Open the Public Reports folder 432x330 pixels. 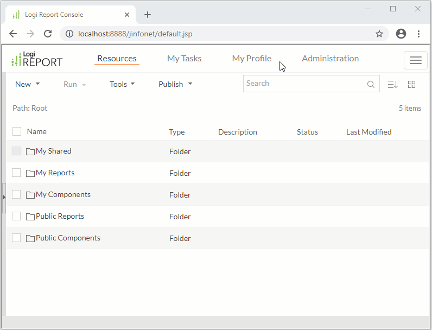(60, 216)
